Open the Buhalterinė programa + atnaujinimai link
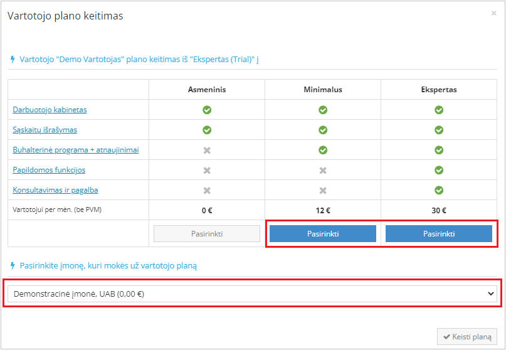The height and width of the screenshot is (350, 506). point(76,150)
